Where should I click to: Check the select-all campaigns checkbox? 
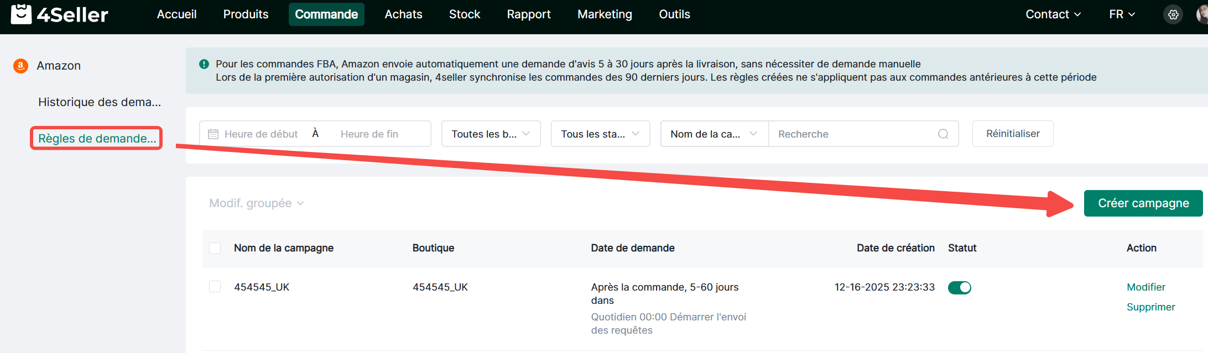(x=215, y=248)
